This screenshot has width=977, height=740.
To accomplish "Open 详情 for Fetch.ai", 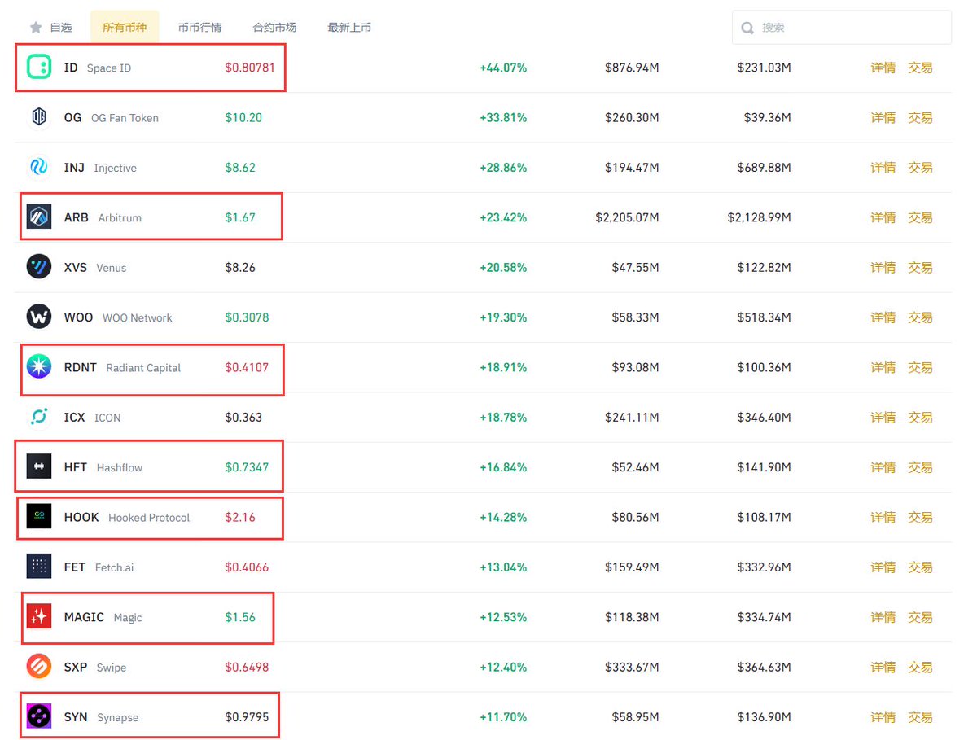I will click(883, 567).
